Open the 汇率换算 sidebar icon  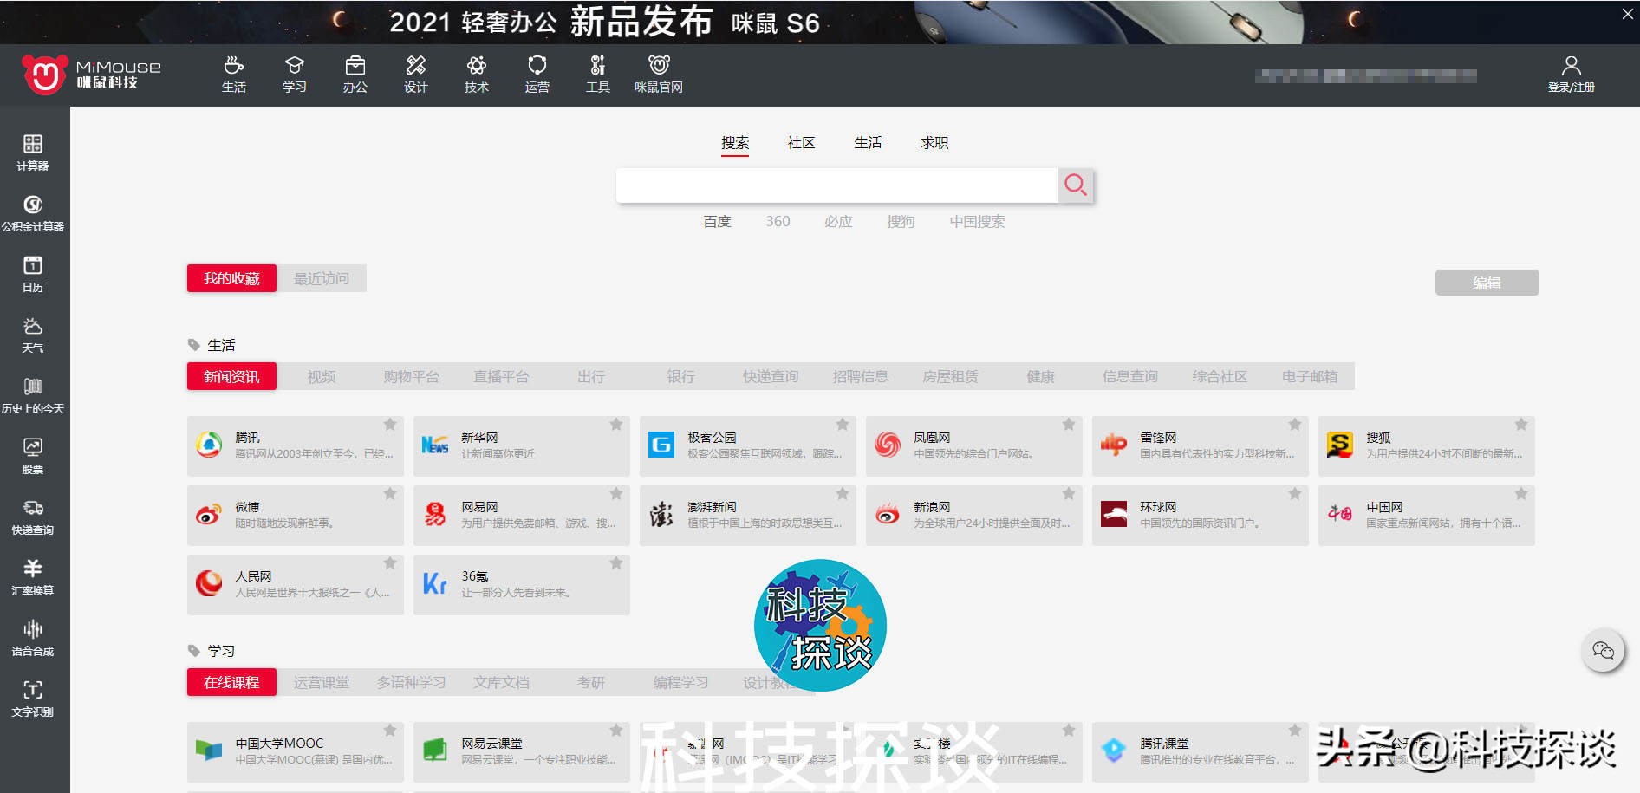pos(33,578)
